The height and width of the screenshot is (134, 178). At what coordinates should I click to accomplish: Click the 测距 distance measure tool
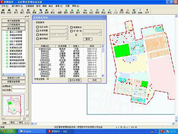pos(60,11)
